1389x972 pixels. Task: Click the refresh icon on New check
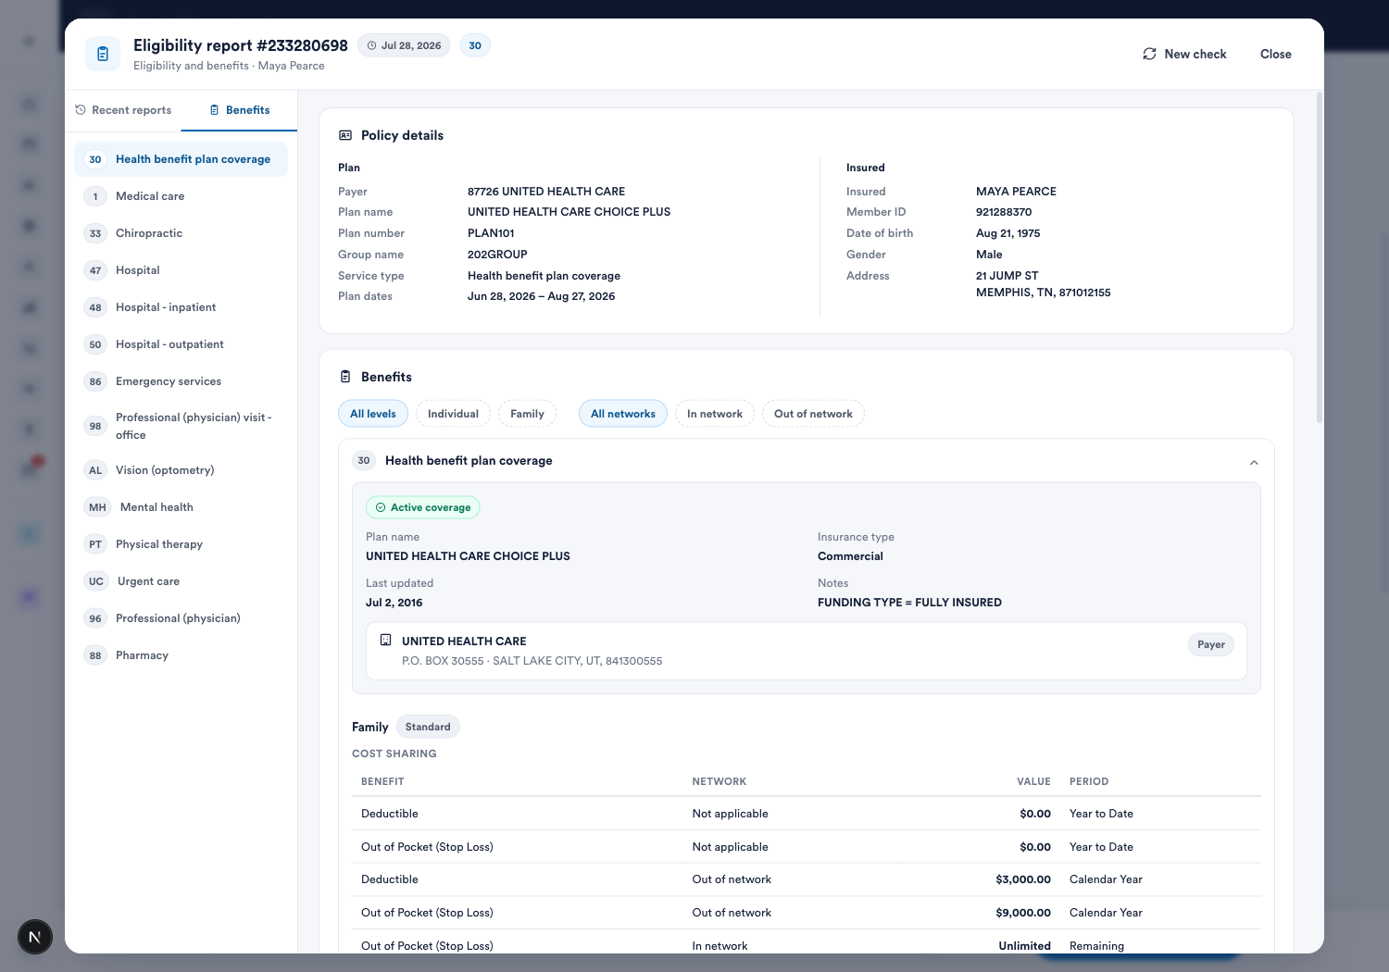tap(1149, 54)
